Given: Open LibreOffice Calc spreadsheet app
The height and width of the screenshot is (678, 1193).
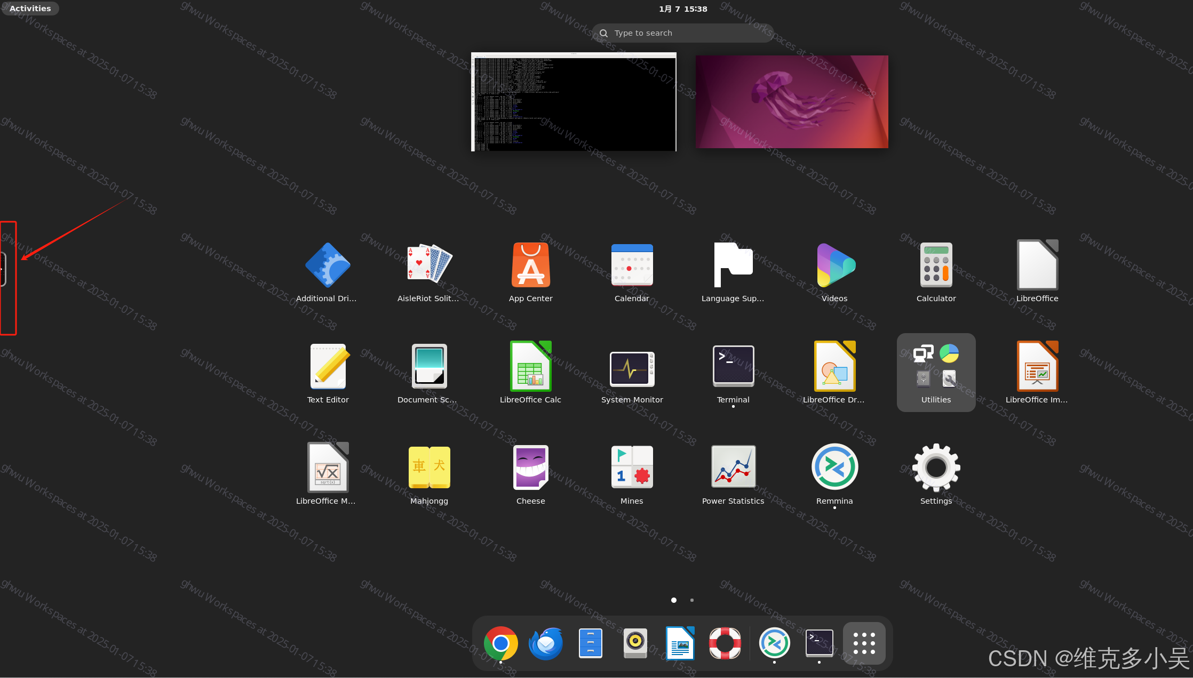Looking at the screenshot, I should coord(530,367).
